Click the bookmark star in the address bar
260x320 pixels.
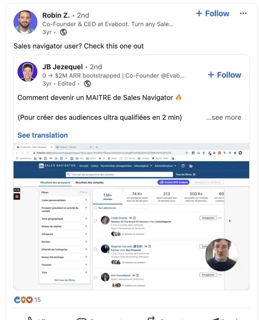(186, 153)
